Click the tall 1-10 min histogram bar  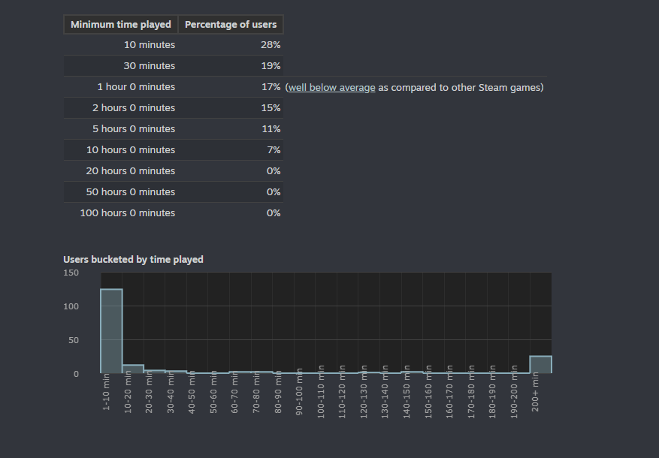(111, 331)
